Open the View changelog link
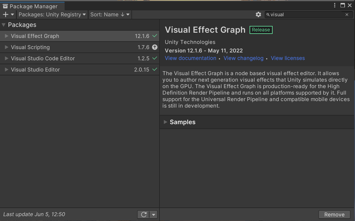 [x=243, y=58]
